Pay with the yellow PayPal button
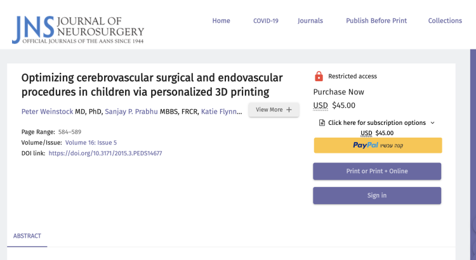 pyautogui.click(x=377, y=145)
